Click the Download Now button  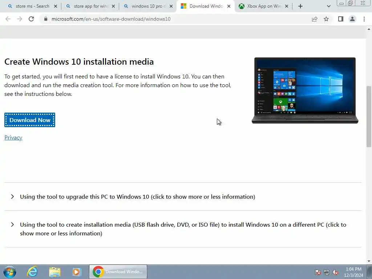(x=30, y=120)
